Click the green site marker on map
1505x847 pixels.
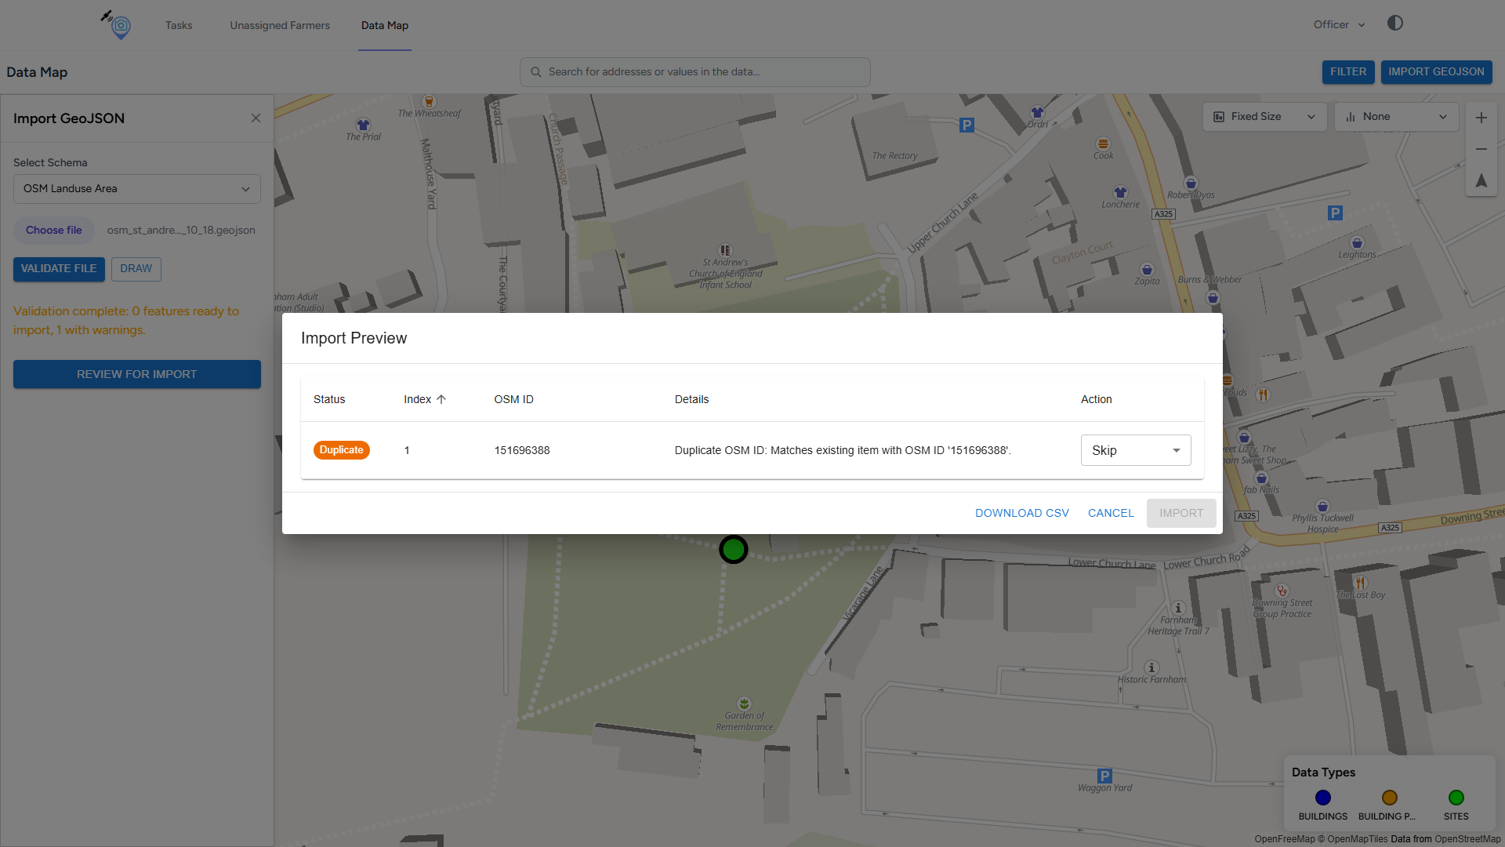pyautogui.click(x=734, y=550)
